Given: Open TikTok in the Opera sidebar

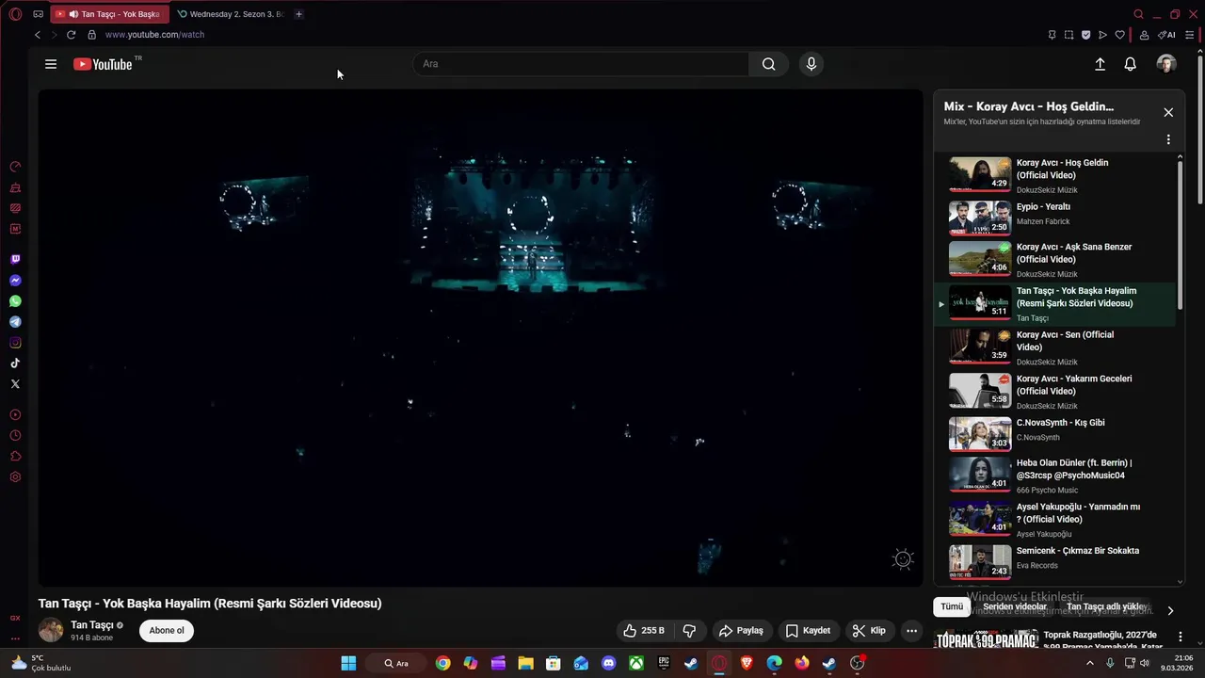Looking at the screenshot, I should tap(15, 363).
